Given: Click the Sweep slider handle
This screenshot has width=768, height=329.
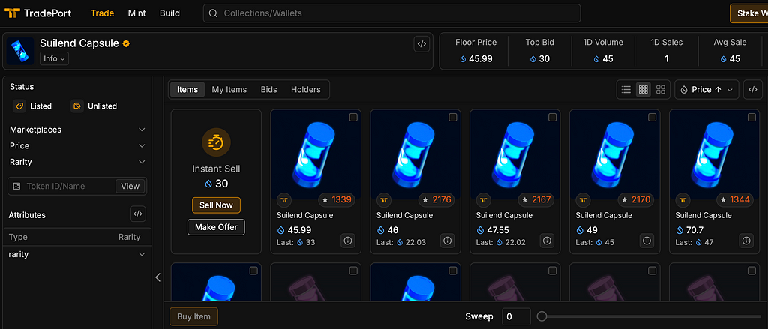Looking at the screenshot, I should click(x=541, y=316).
